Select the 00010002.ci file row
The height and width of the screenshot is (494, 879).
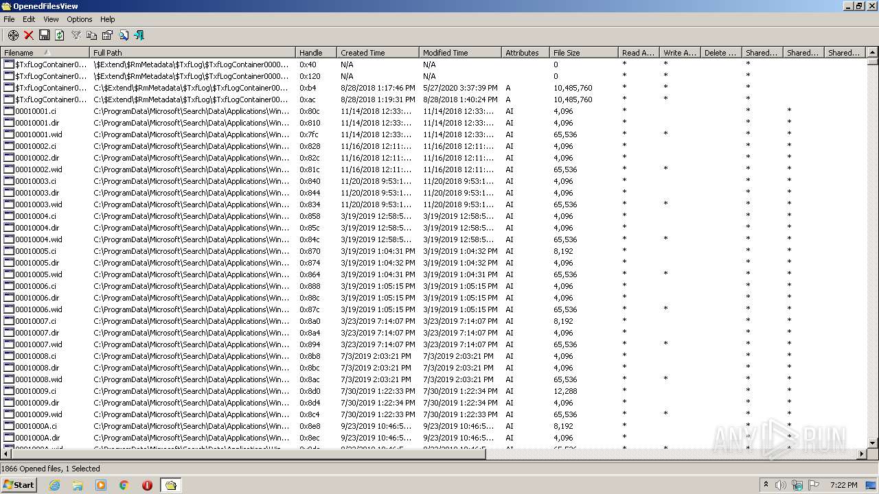(433, 146)
